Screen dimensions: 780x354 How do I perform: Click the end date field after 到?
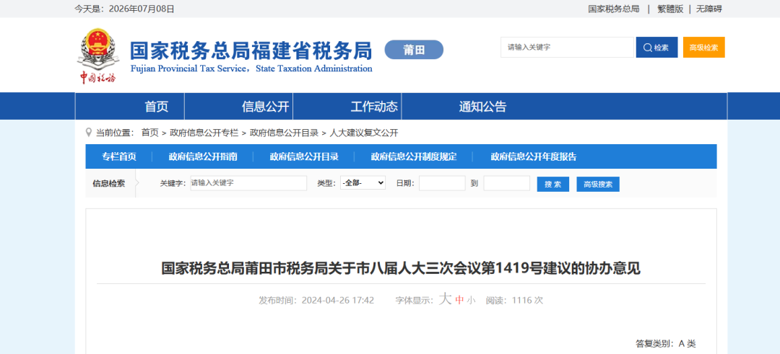[507, 183]
